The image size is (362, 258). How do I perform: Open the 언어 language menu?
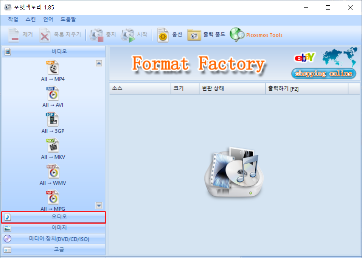pos(48,19)
